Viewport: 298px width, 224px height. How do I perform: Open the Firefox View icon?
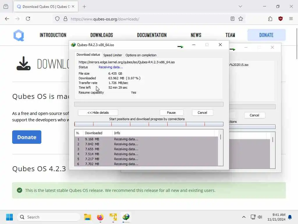point(6,6)
